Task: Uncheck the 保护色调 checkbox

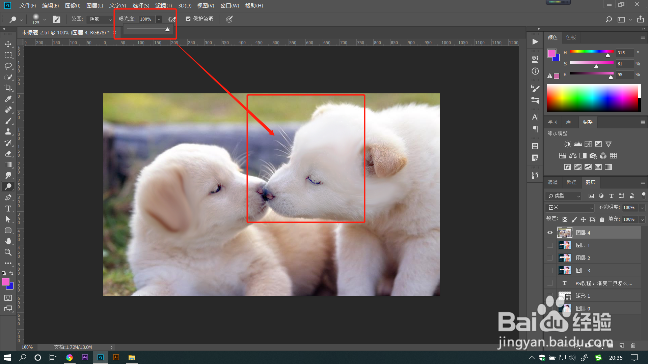Action: pyautogui.click(x=188, y=19)
